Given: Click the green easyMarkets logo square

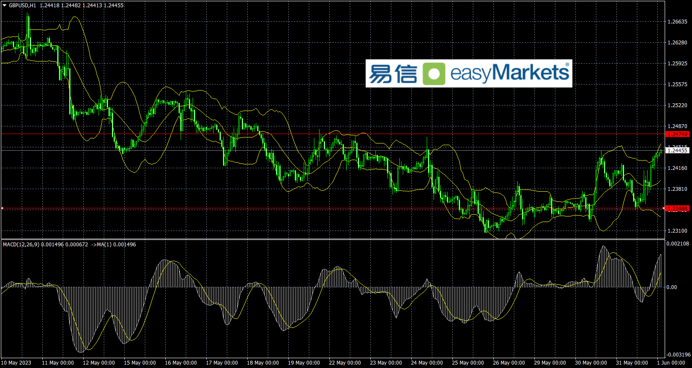Looking at the screenshot, I should click(434, 74).
